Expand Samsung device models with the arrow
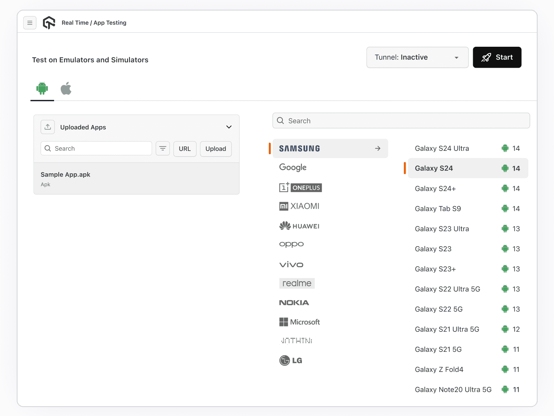 point(377,148)
